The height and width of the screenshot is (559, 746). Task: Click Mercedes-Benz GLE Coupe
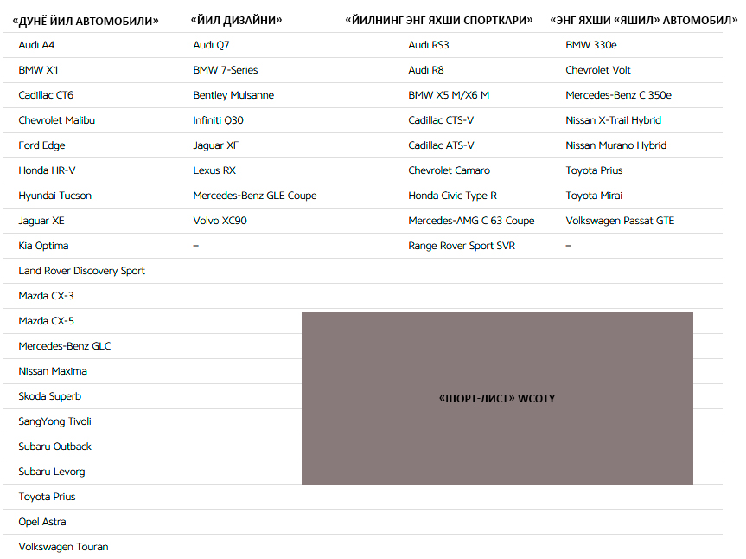(x=255, y=196)
